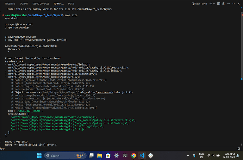Open terminal panel more actions menu
Screen dimensions: 243x160
(x=229, y=4)
